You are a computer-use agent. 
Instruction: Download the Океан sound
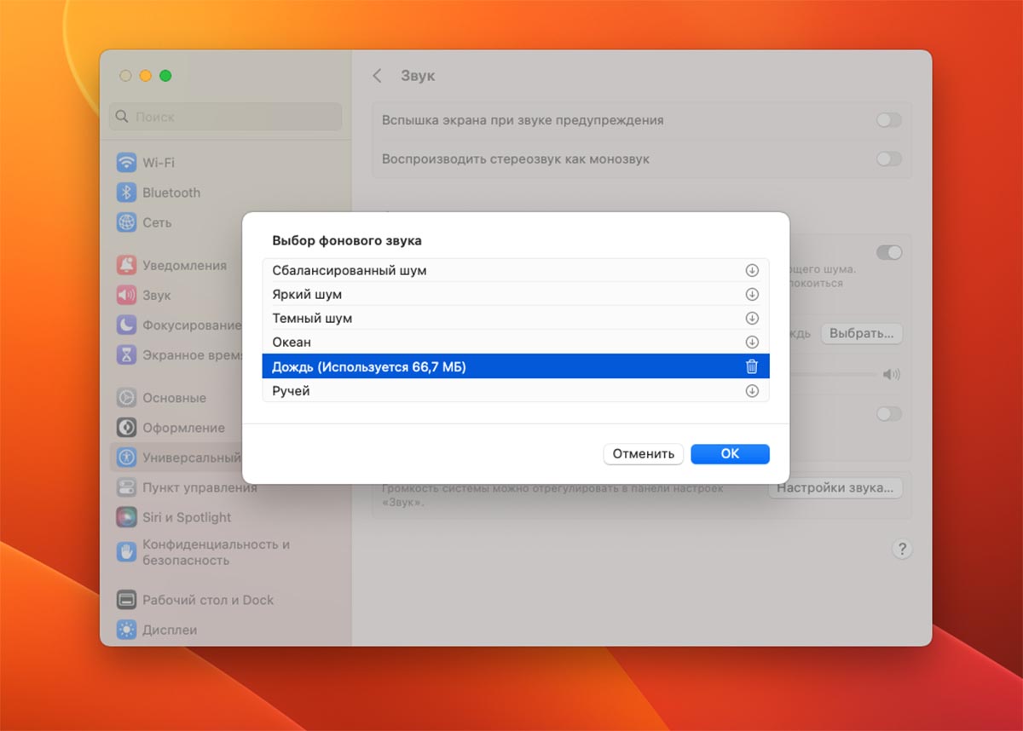click(752, 342)
